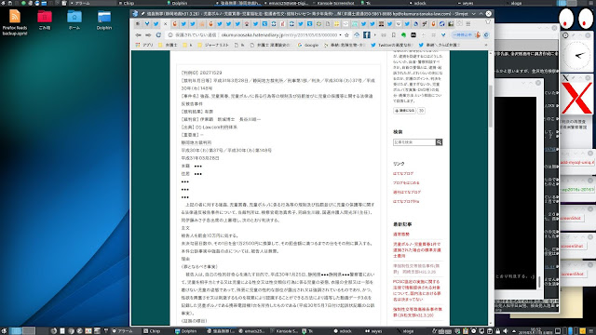Click the 読者になる subscribe button

pyautogui.click(x=405, y=111)
